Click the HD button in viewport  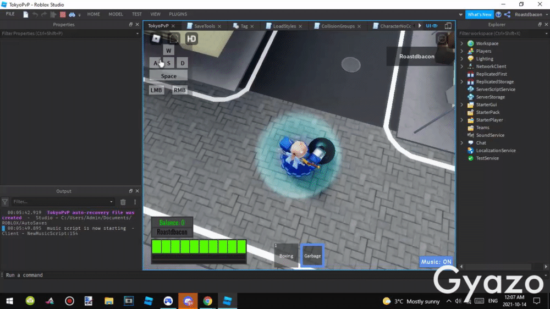(191, 38)
